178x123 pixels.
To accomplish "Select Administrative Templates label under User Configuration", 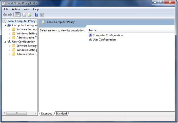I will [27, 54].
